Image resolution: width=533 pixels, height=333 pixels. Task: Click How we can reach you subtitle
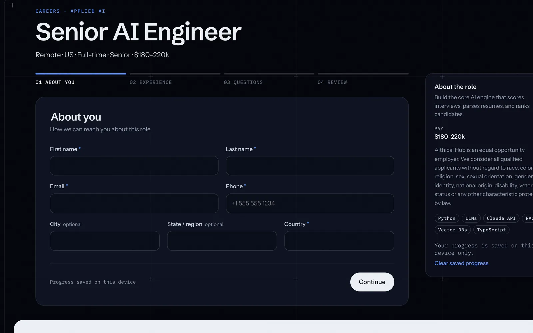(x=101, y=129)
